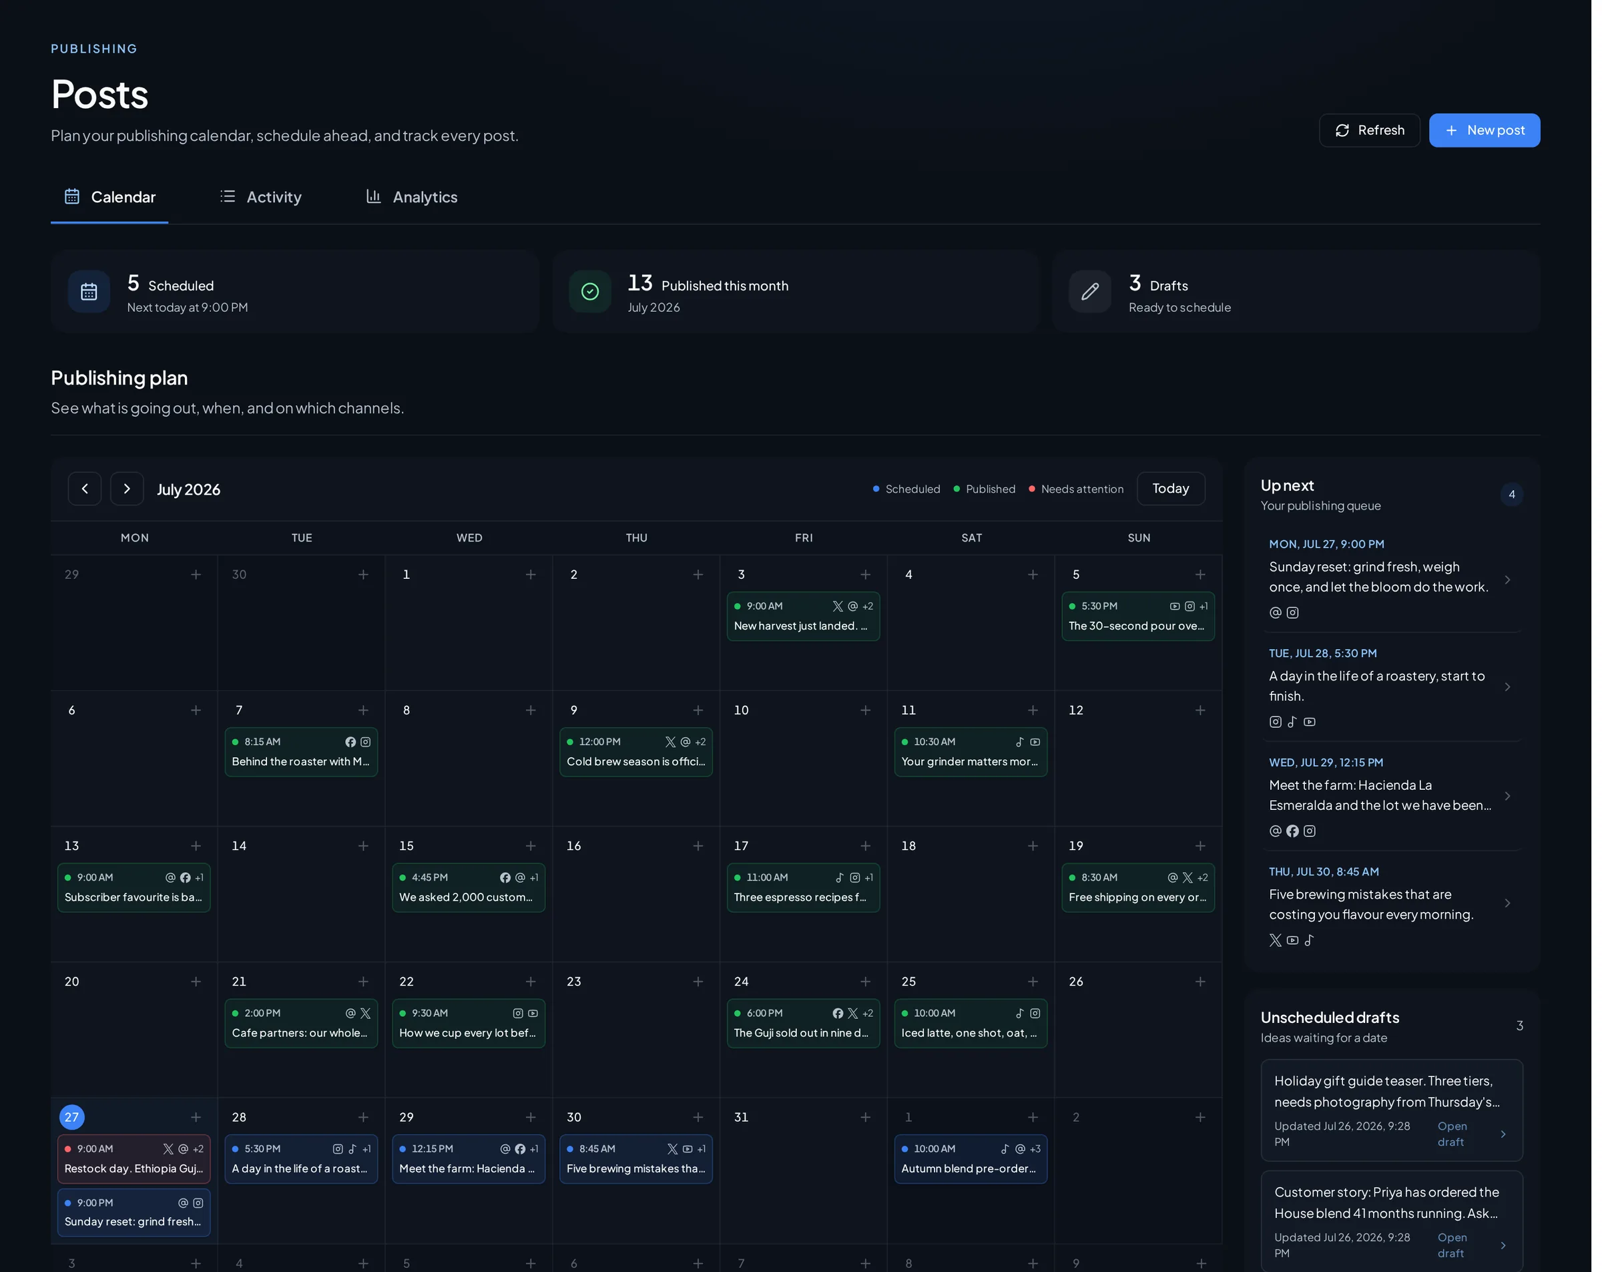Click the Drafts pencil stat icon
The image size is (1602, 1272).
(1091, 291)
